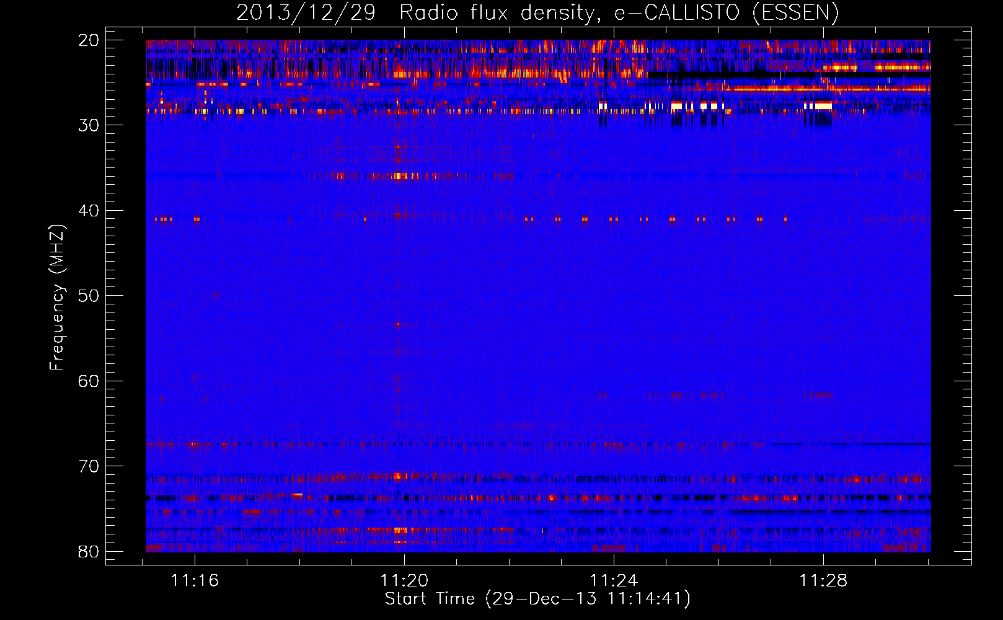Click the 11:28 time tick label
Screen dimensions: 1003x620
pyautogui.click(x=823, y=581)
